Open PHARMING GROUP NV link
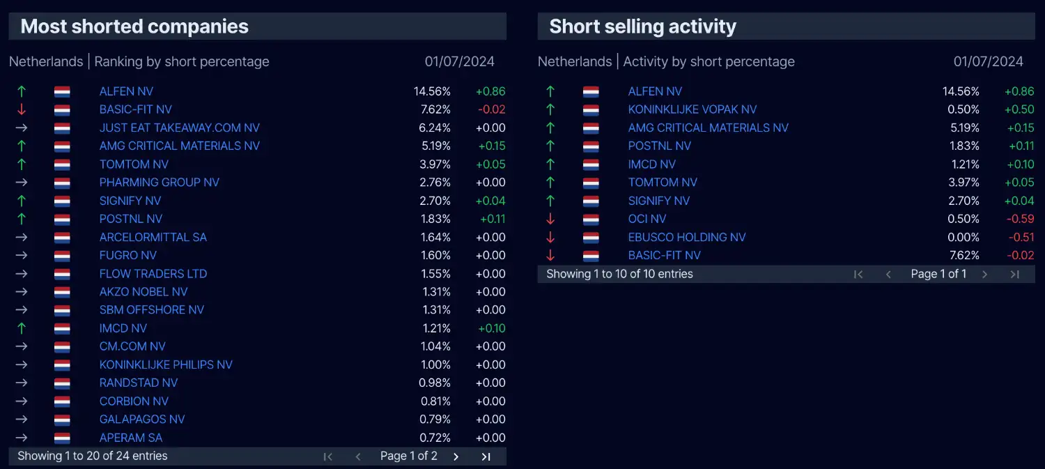 pyautogui.click(x=160, y=183)
